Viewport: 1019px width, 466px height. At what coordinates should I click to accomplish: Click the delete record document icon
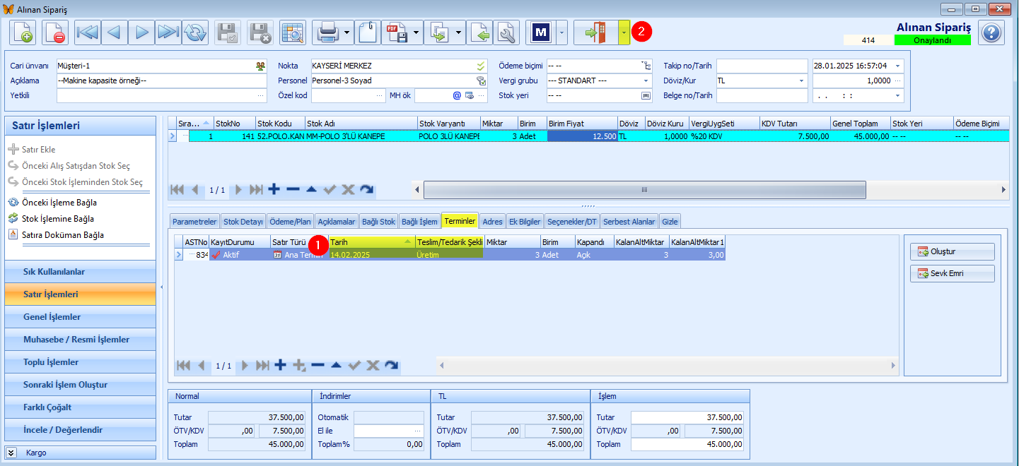(55, 32)
